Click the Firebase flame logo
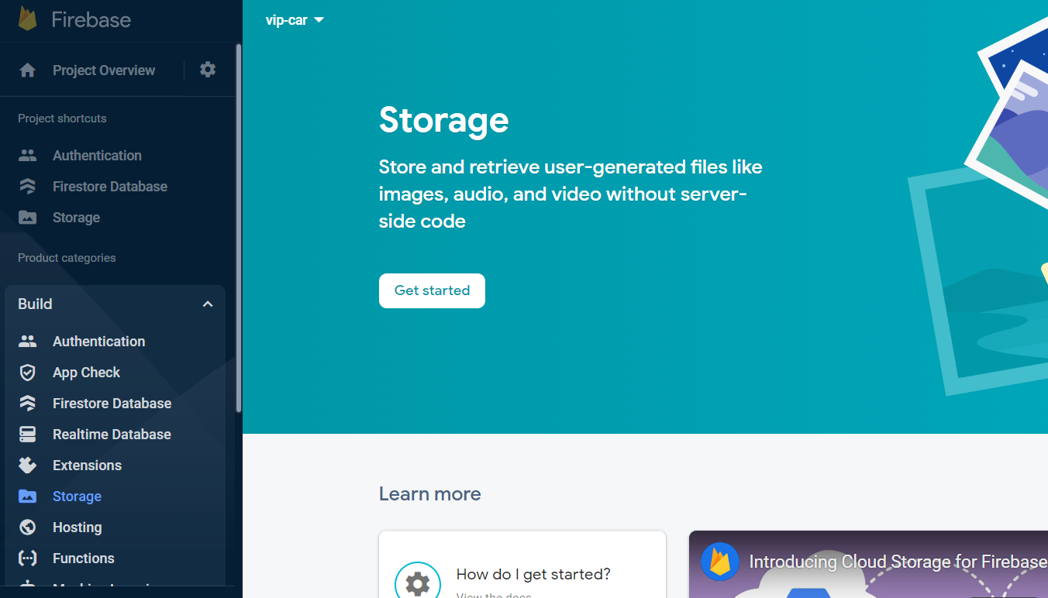This screenshot has height=598, width=1048. (x=28, y=19)
